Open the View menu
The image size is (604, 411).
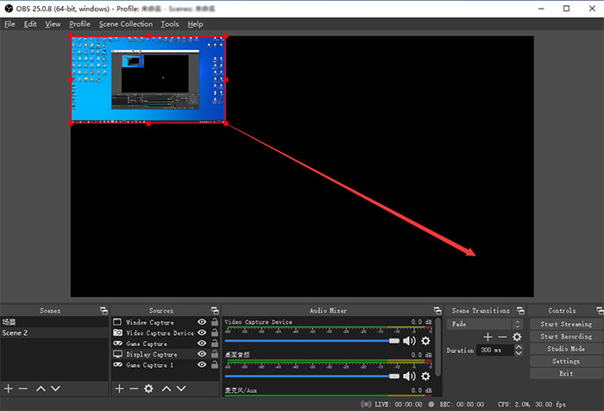point(53,24)
